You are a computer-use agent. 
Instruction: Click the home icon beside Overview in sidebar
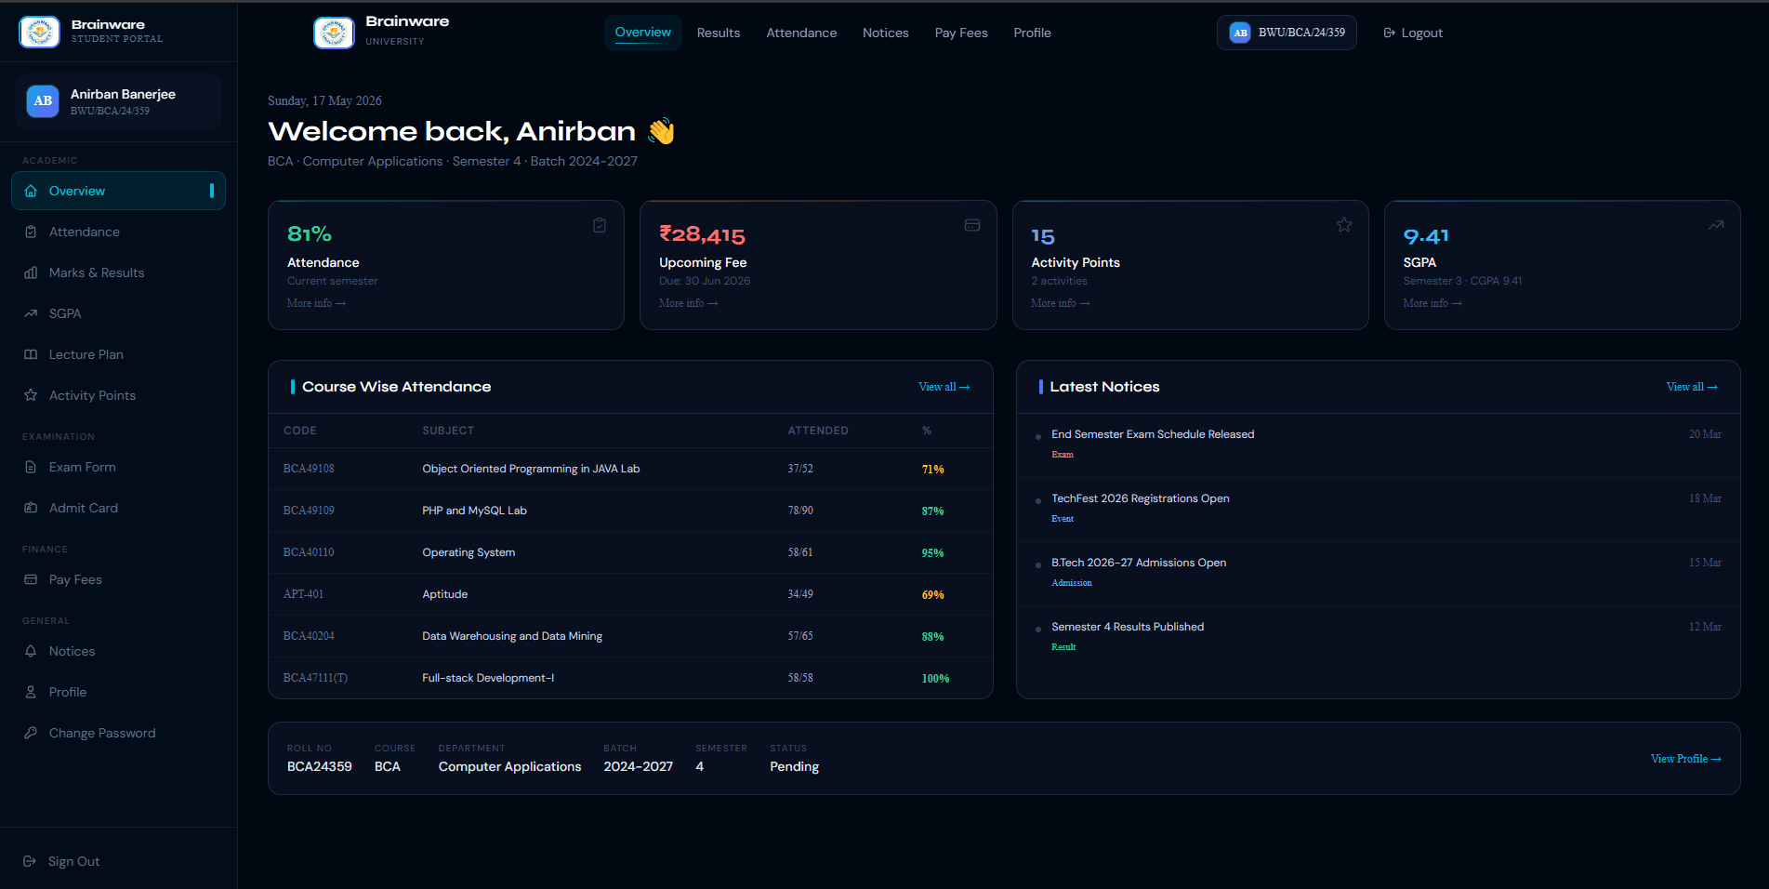pyautogui.click(x=31, y=191)
